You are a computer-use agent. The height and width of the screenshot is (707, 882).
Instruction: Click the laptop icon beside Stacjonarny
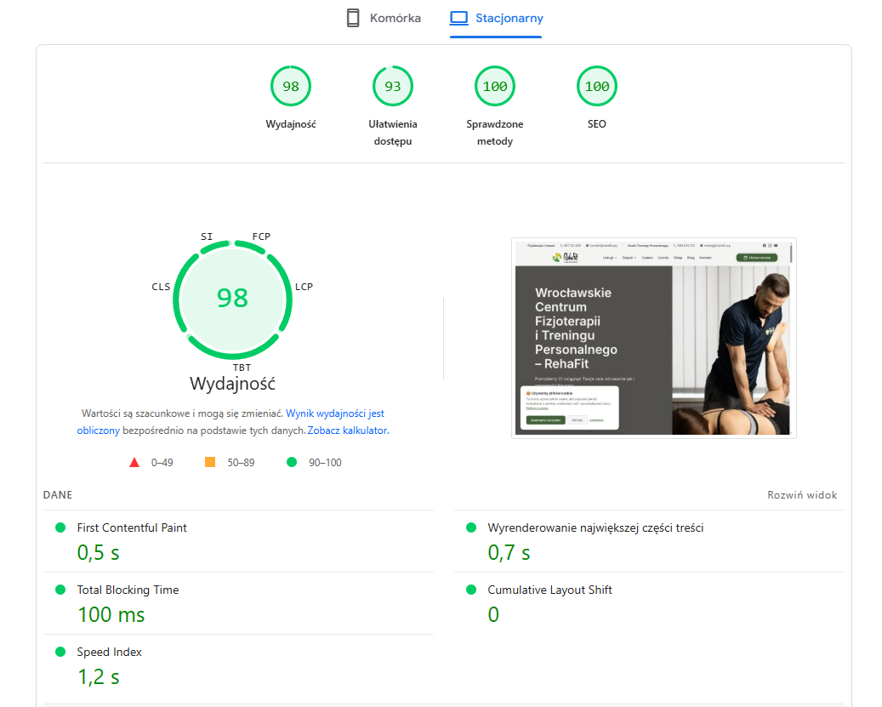458,18
